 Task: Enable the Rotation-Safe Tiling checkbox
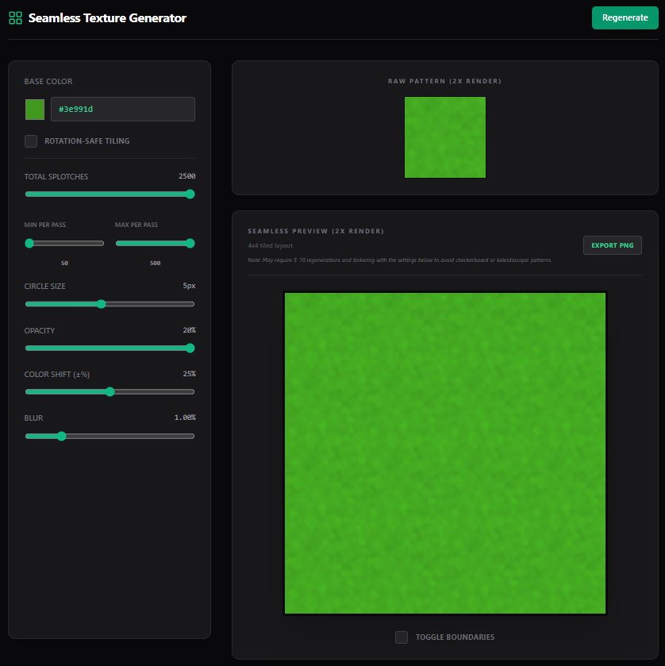coord(31,141)
